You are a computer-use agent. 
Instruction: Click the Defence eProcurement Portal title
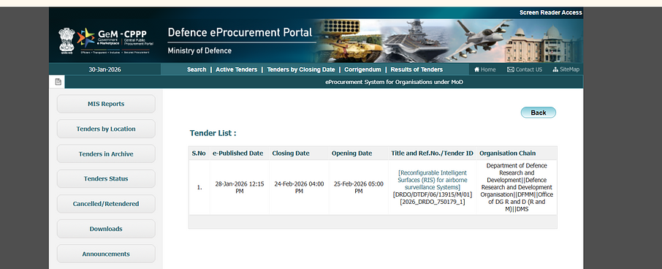coord(240,32)
